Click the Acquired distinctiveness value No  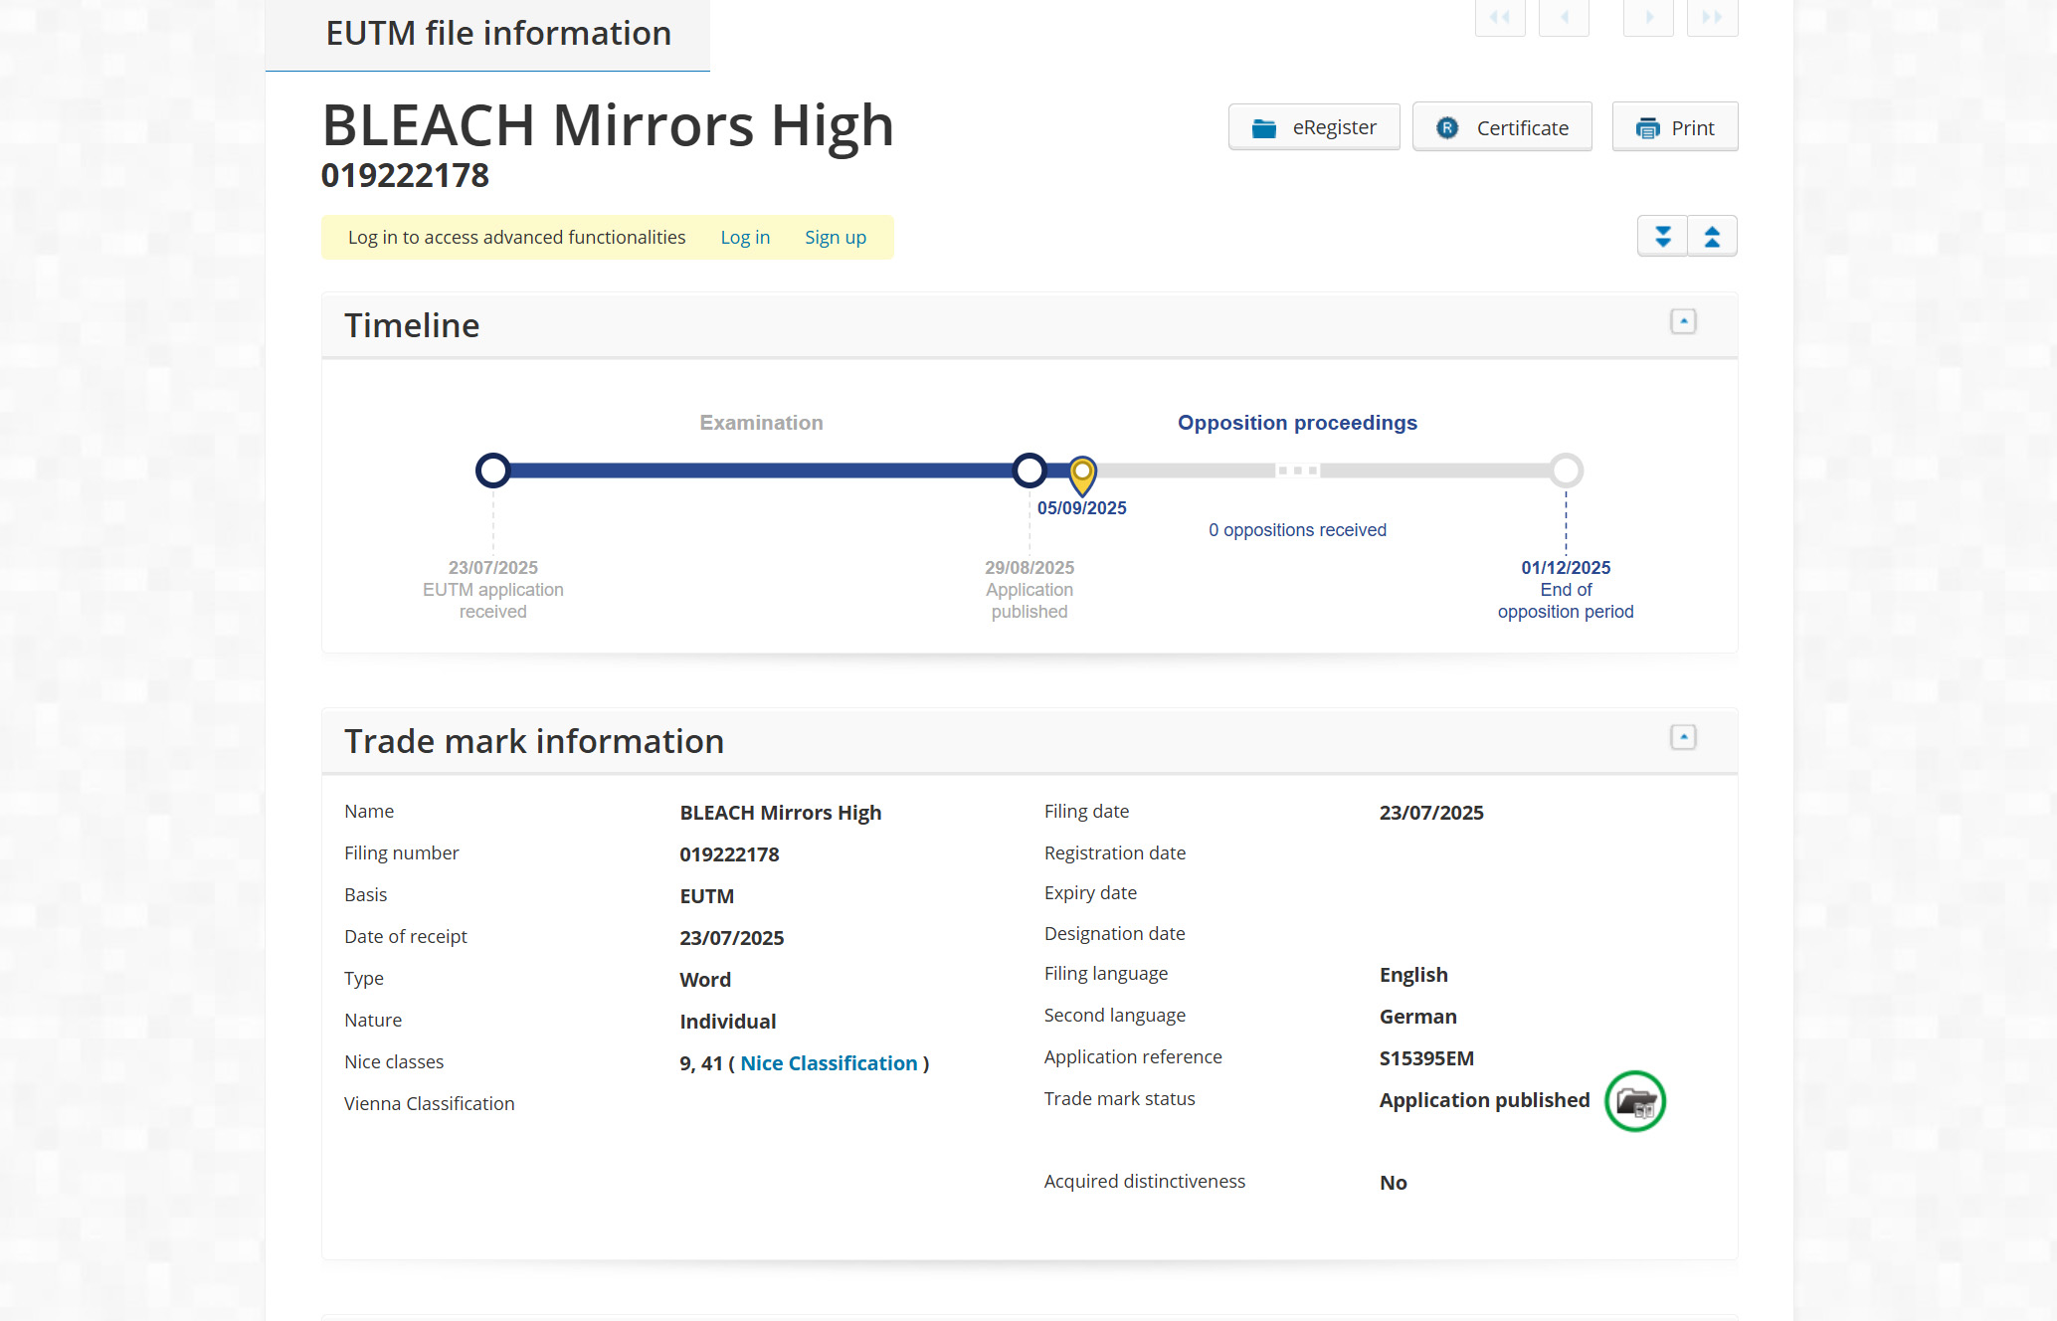click(1393, 1183)
